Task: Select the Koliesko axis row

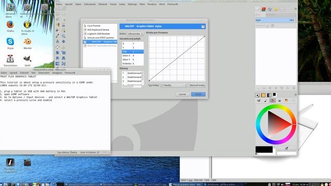Action: (x=133, y=64)
